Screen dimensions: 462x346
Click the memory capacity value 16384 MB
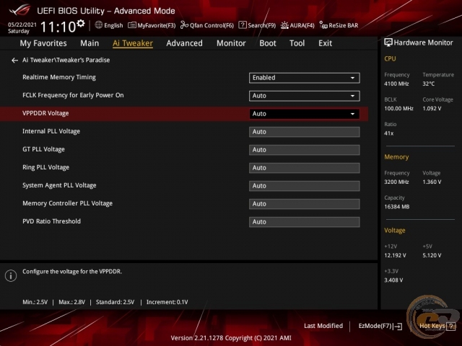click(x=396, y=207)
